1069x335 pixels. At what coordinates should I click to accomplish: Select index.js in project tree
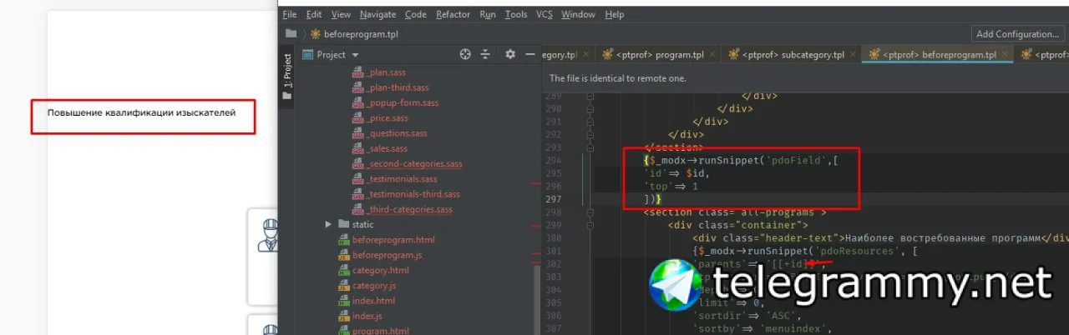(367, 316)
